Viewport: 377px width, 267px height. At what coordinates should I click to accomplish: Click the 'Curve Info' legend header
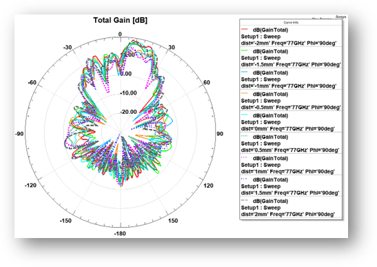pos(291,22)
